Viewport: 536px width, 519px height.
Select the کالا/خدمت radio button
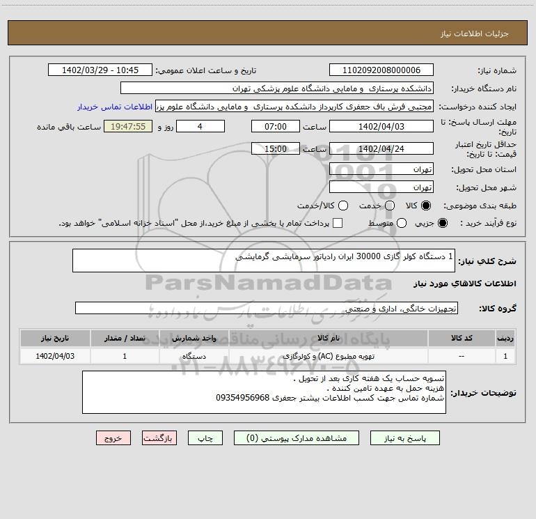[343, 206]
